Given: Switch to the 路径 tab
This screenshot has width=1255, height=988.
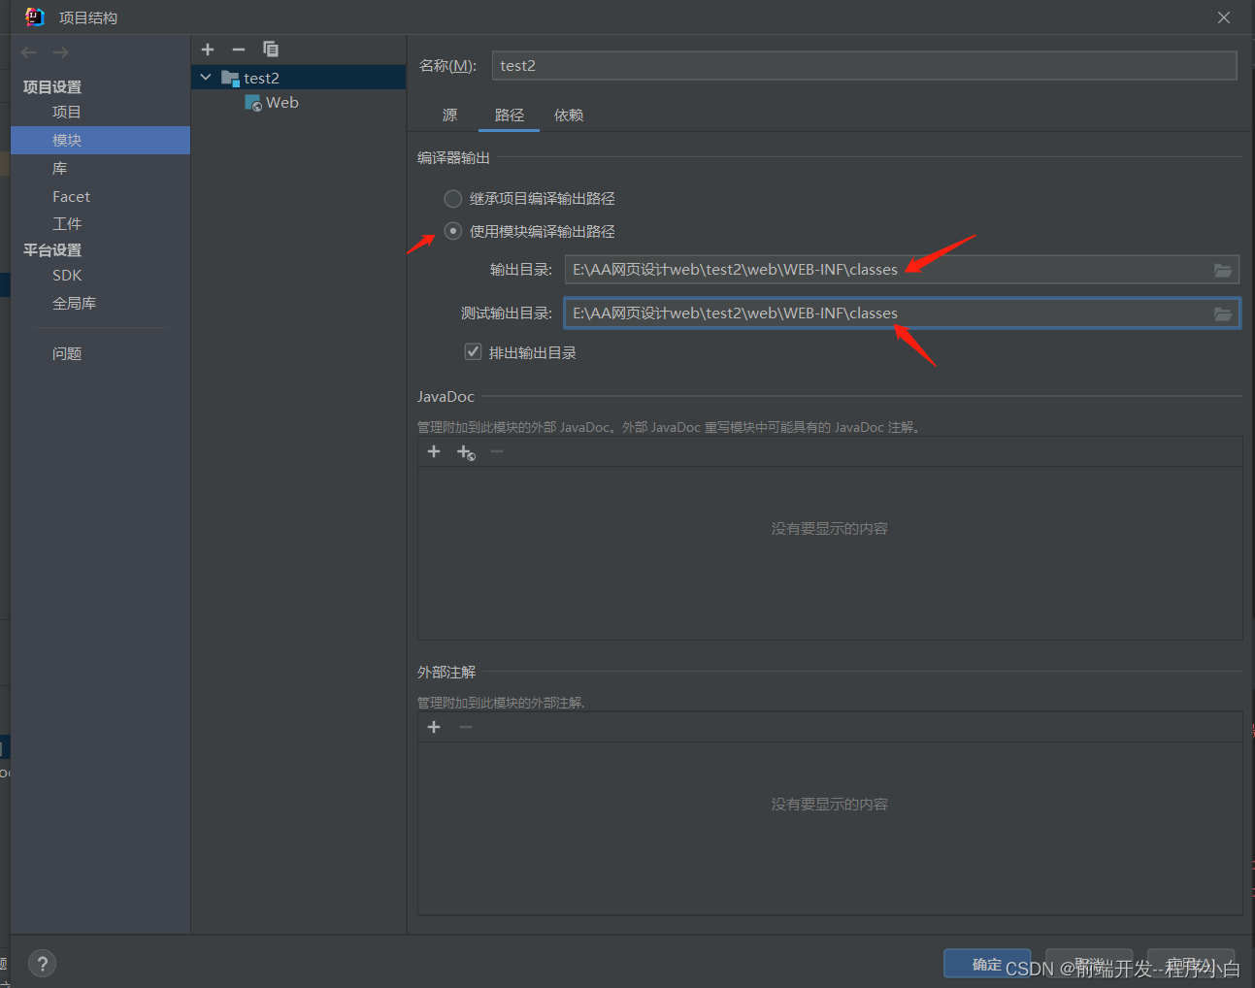Looking at the screenshot, I should coord(510,115).
